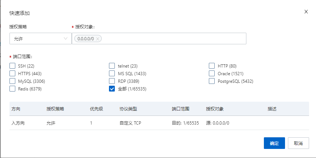This screenshot has width=316, height=158.
Task: Tick the MySQL (3306) checkbox
Action: [12, 81]
